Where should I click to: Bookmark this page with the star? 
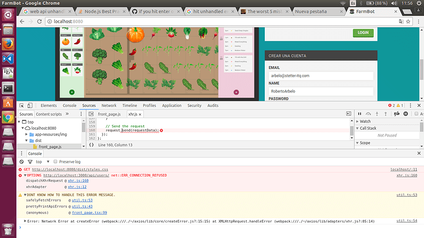(408, 22)
